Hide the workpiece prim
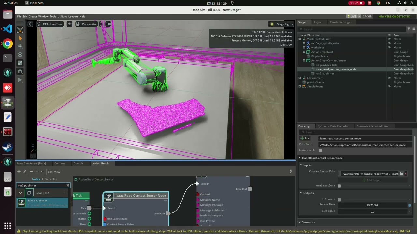The width and height of the screenshot is (417, 234). [x=389, y=47]
